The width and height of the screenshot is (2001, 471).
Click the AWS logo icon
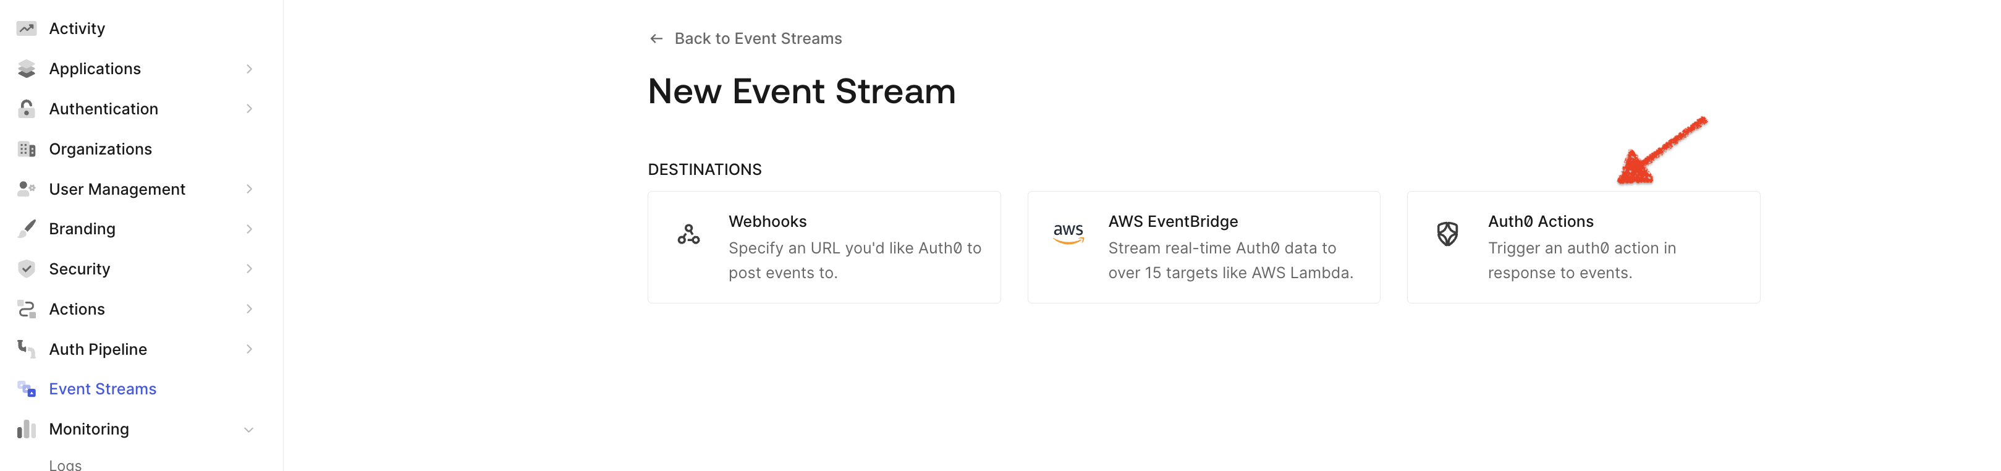[1068, 233]
